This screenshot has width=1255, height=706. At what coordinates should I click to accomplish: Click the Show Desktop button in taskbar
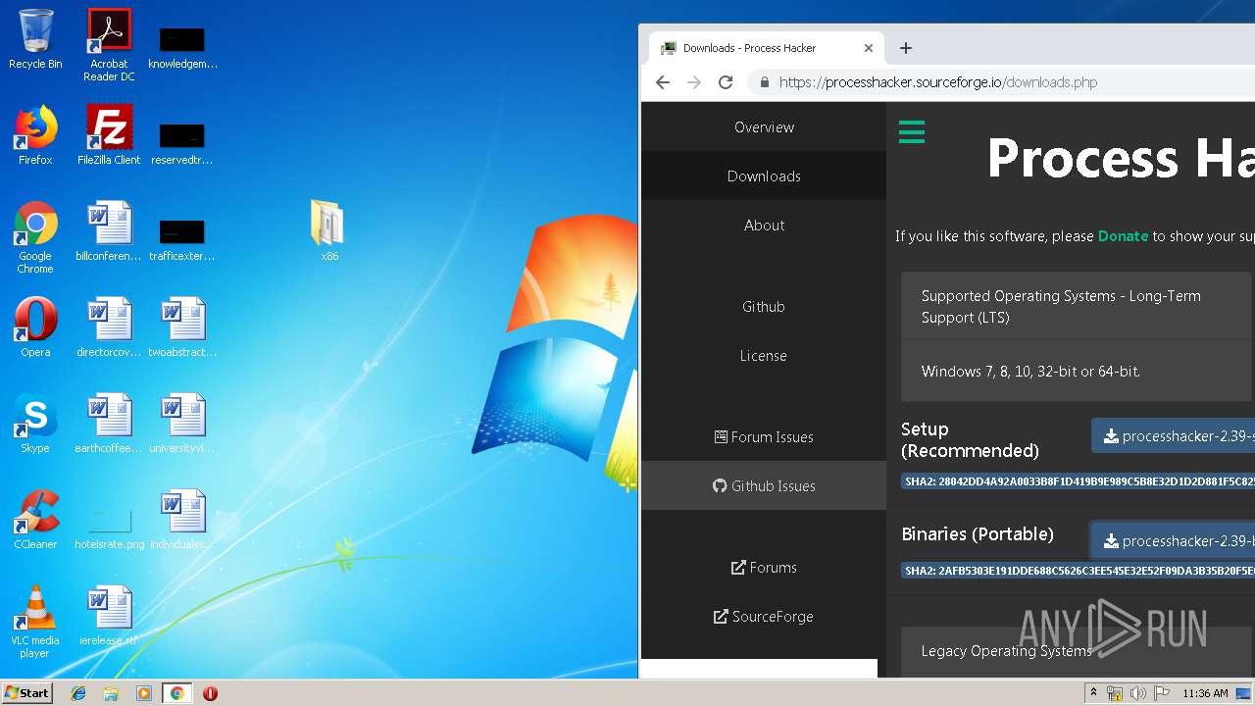[1243, 693]
